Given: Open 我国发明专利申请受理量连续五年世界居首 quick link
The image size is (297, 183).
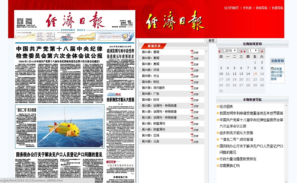Looking at the screenshot, I should coord(251,113).
